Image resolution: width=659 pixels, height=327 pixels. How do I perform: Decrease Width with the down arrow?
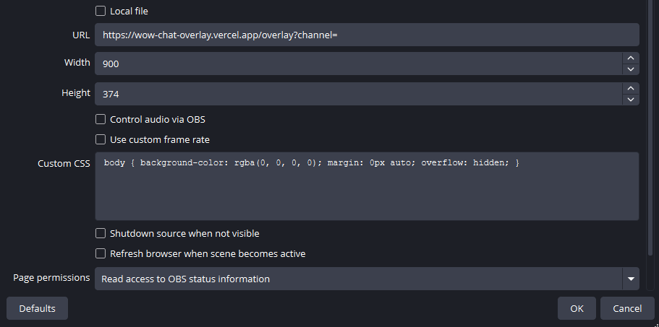pos(631,69)
